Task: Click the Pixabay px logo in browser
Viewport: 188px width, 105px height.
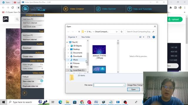Action: coord(6,19)
